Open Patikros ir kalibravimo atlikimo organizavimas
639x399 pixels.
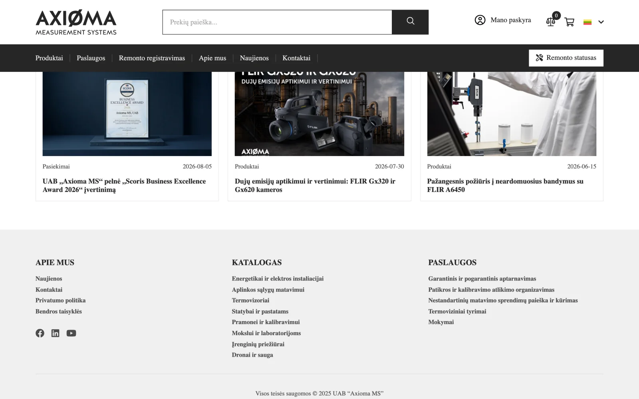point(491,290)
